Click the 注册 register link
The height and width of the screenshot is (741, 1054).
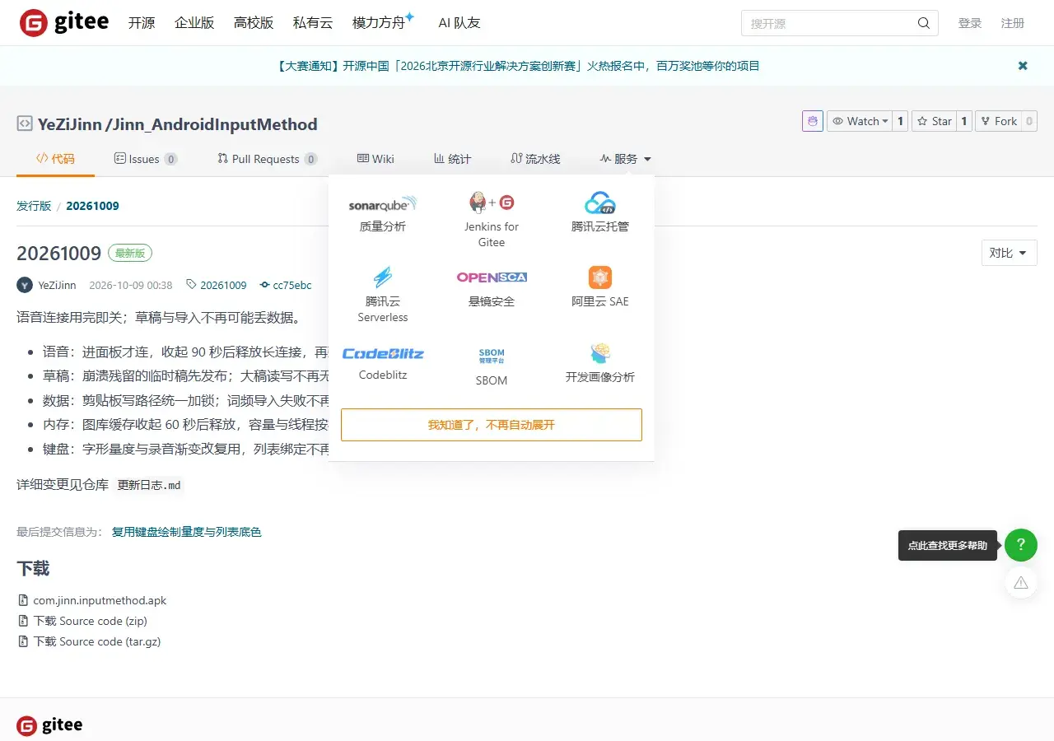[x=1013, y=23]
